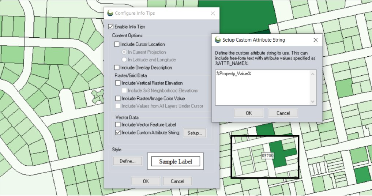Click the 85700 info tip label on map

tap(267, 156)
